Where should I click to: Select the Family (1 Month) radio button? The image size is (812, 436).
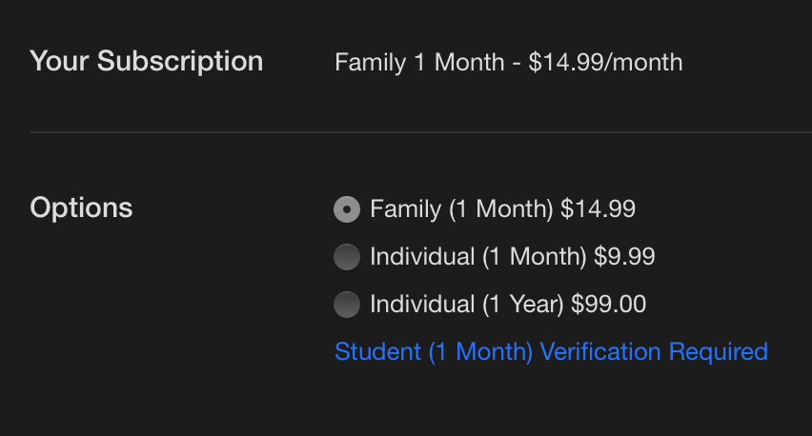(x=347, y=209)
